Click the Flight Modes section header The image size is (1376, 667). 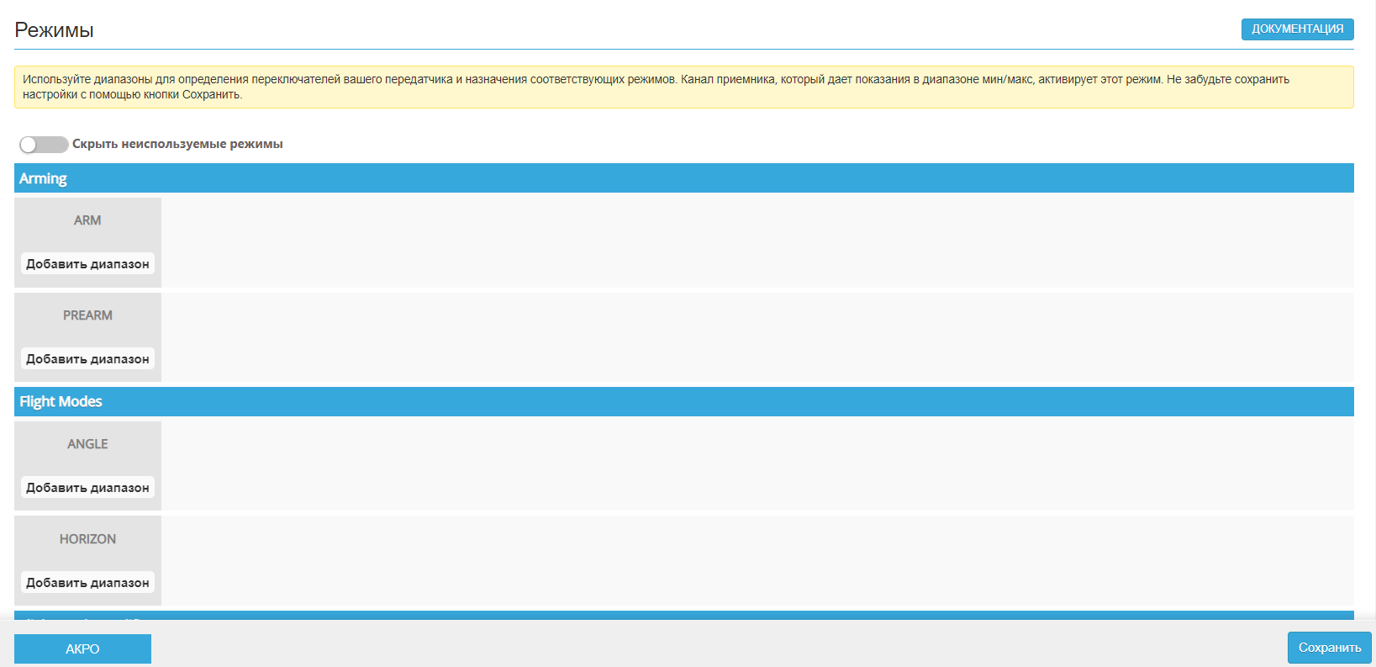pyautogui.click(x=683, y=402)
